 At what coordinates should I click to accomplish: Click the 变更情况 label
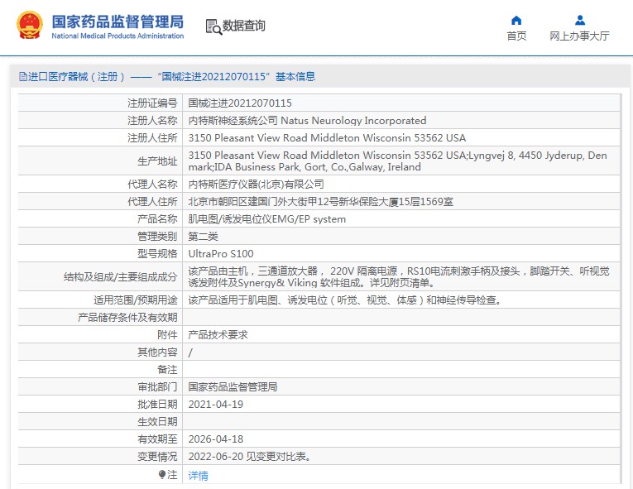[157, 456]
